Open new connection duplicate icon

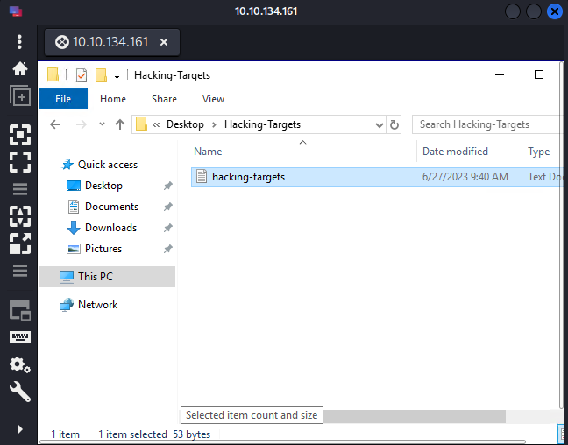(x=20, y=95)
